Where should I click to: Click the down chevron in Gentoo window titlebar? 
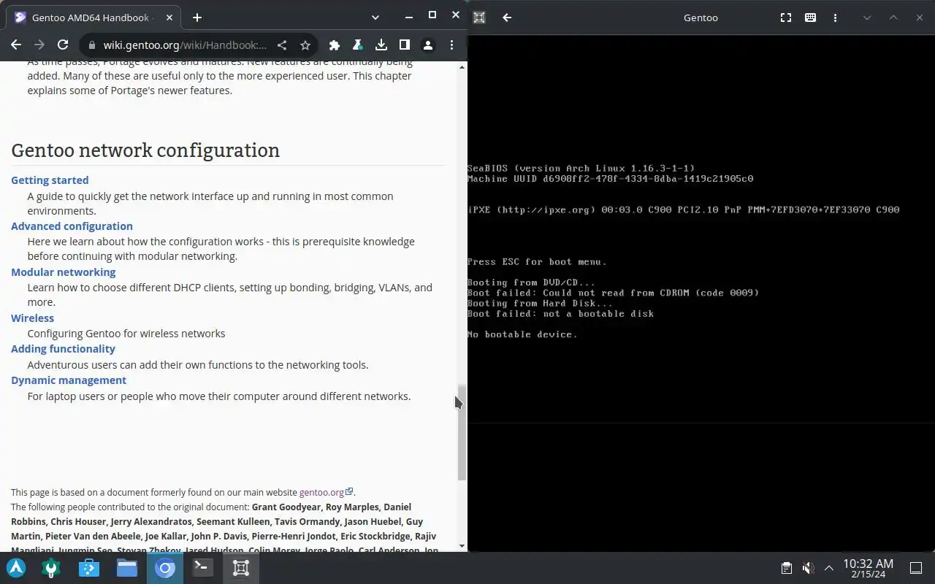(x=867, y=18)
